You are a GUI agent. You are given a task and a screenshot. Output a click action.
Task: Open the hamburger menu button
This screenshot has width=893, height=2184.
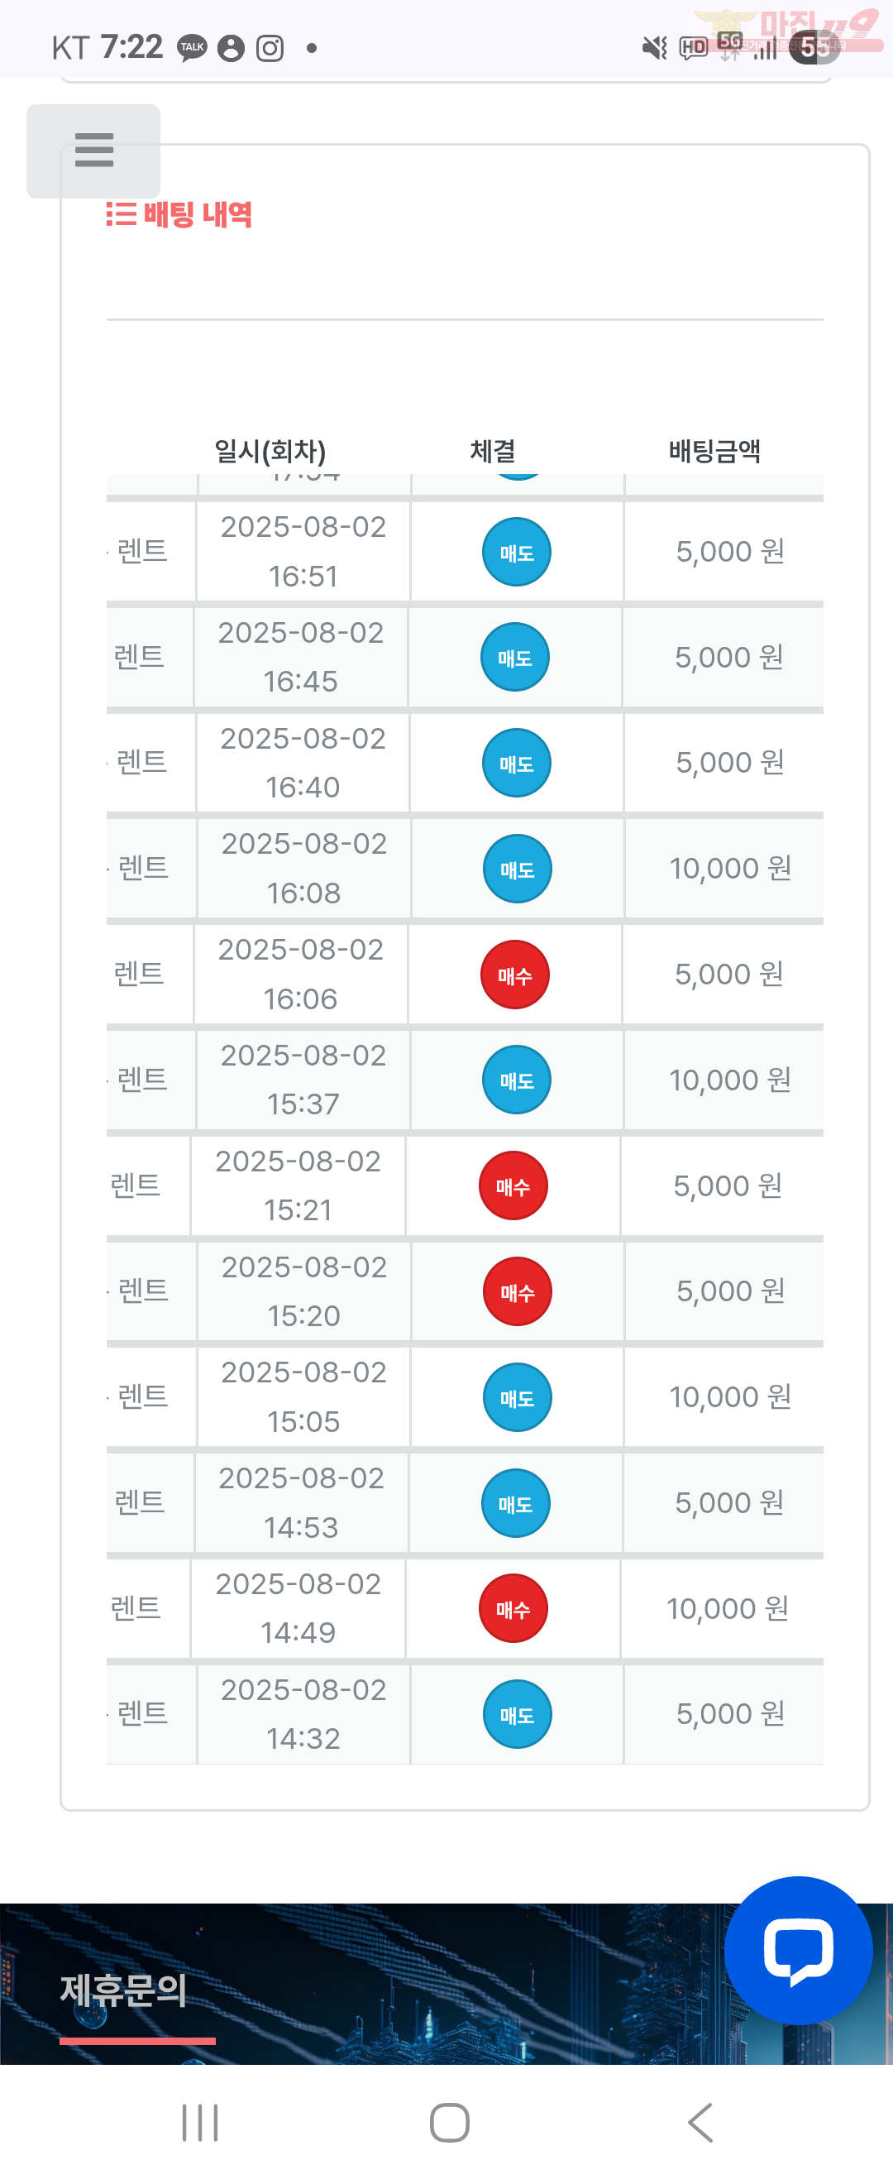[93, 151]
